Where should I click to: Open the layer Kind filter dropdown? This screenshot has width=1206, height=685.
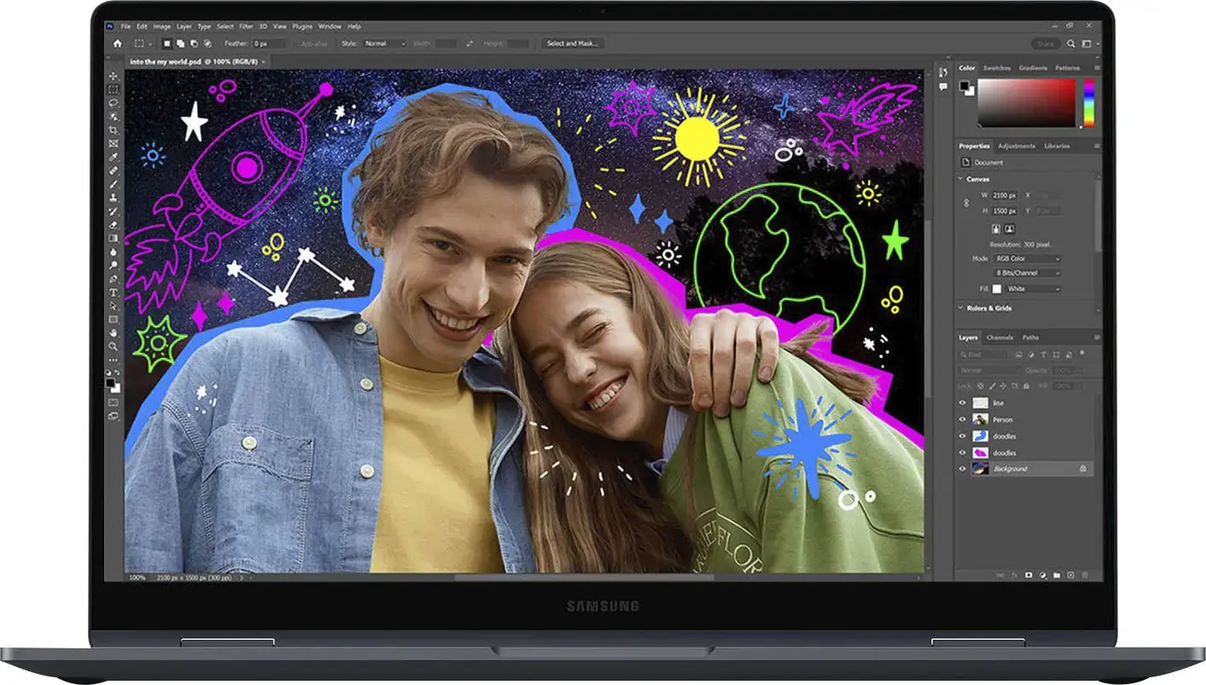(983, 354)
